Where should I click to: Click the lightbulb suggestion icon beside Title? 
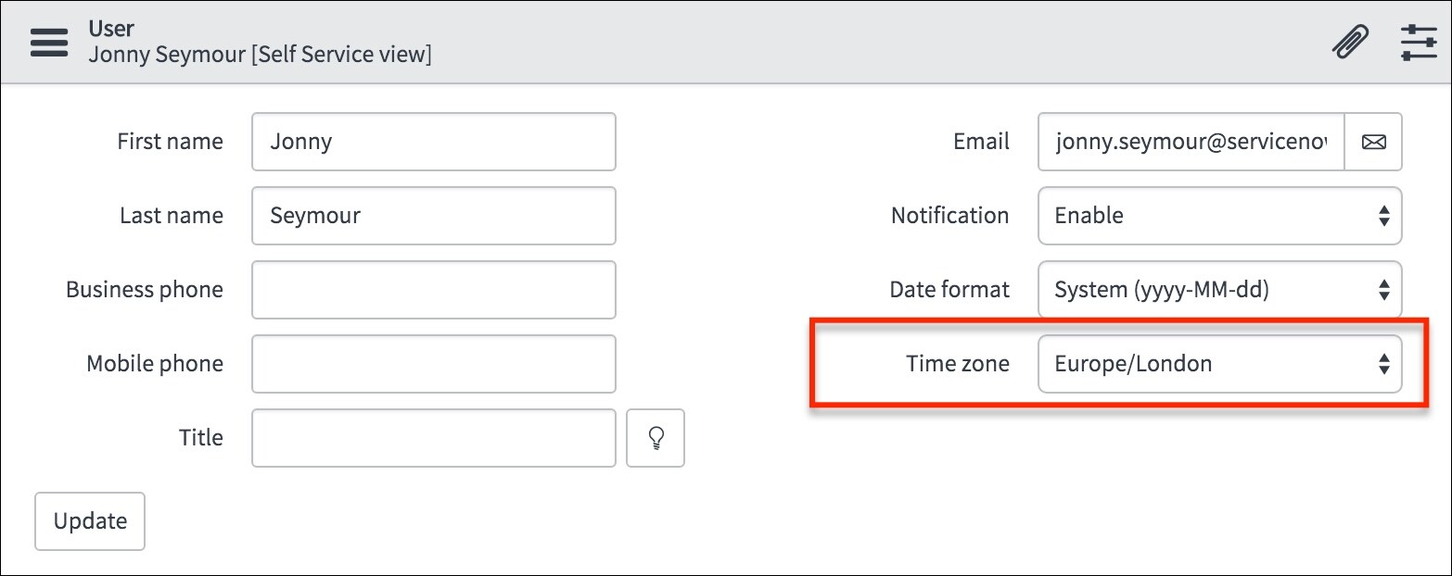point(656,438)
